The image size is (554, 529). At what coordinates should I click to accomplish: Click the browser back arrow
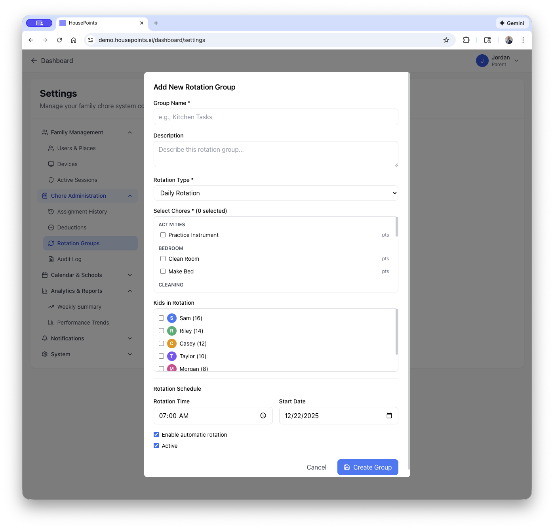pyautogui.click(x=31, y=40)
